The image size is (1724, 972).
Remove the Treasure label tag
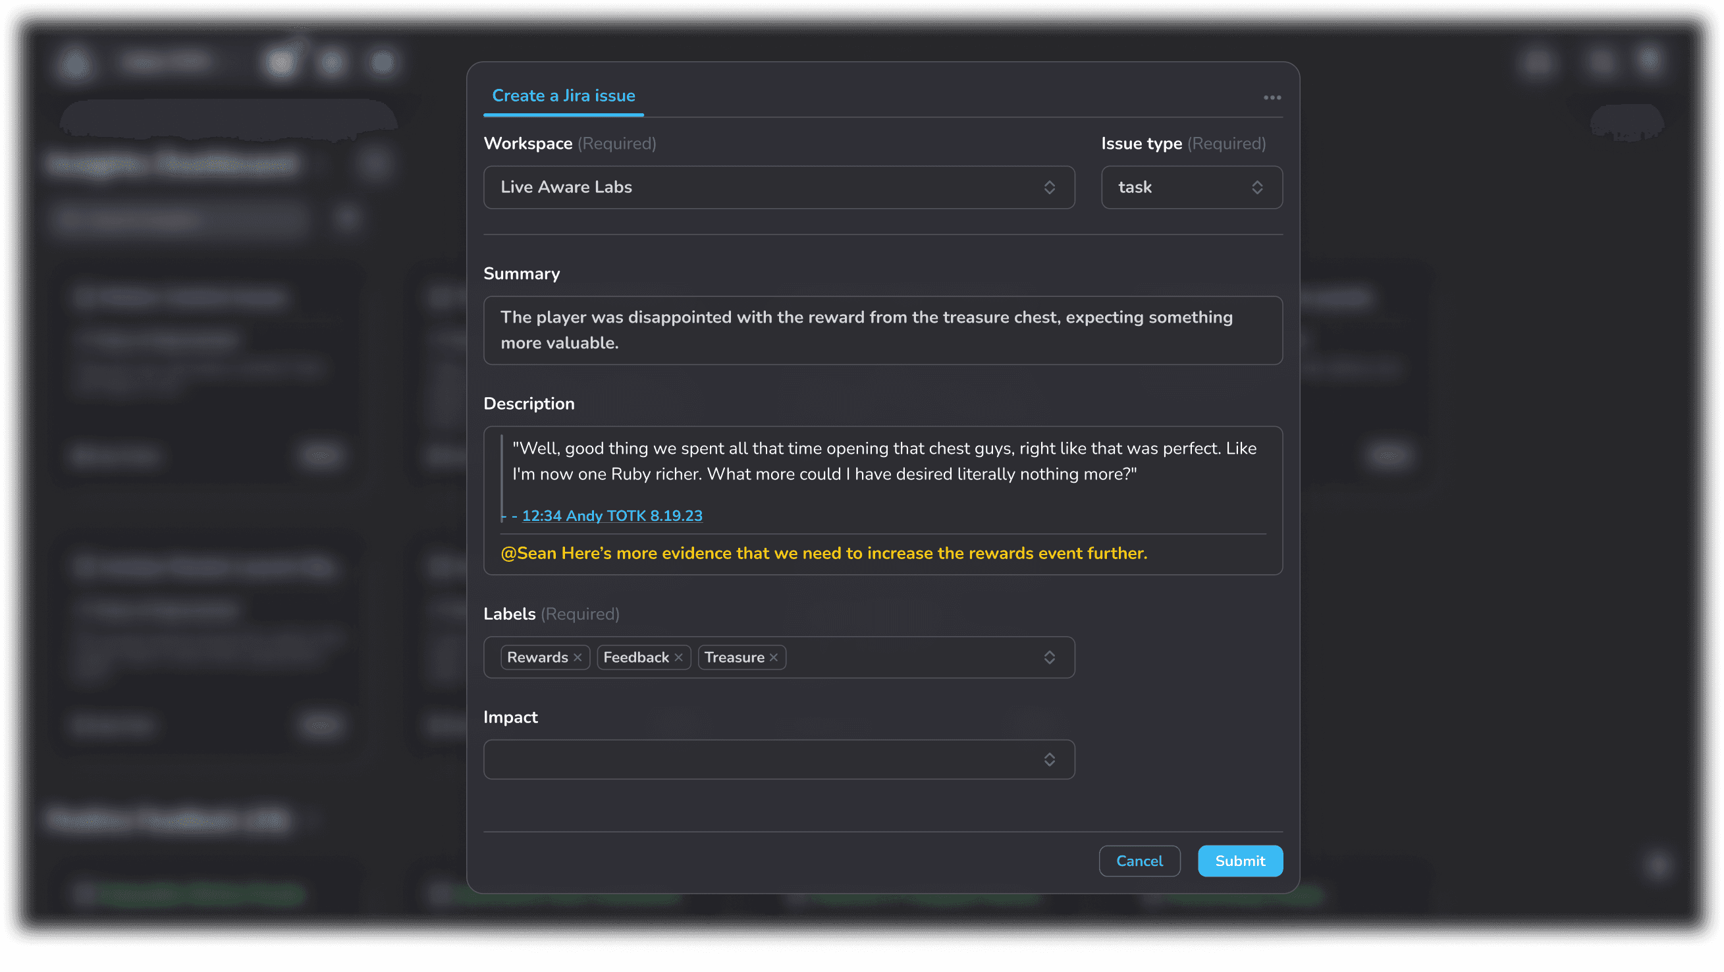click(774, 657)
